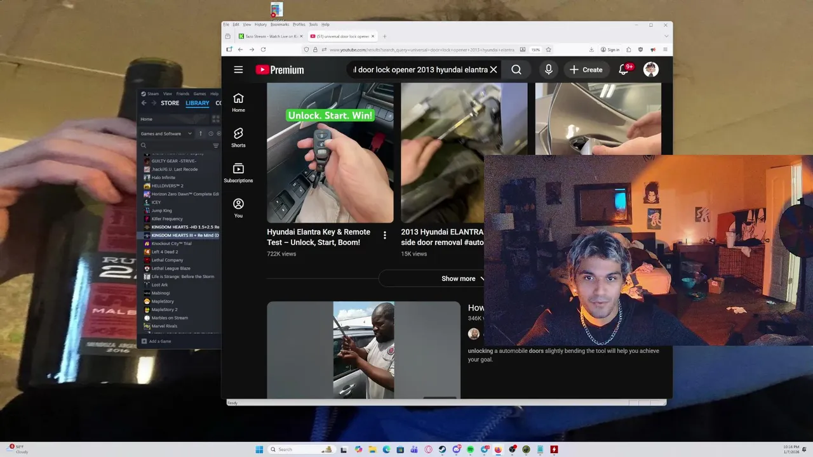Click the shield tracking protection icon

point(306,50)
